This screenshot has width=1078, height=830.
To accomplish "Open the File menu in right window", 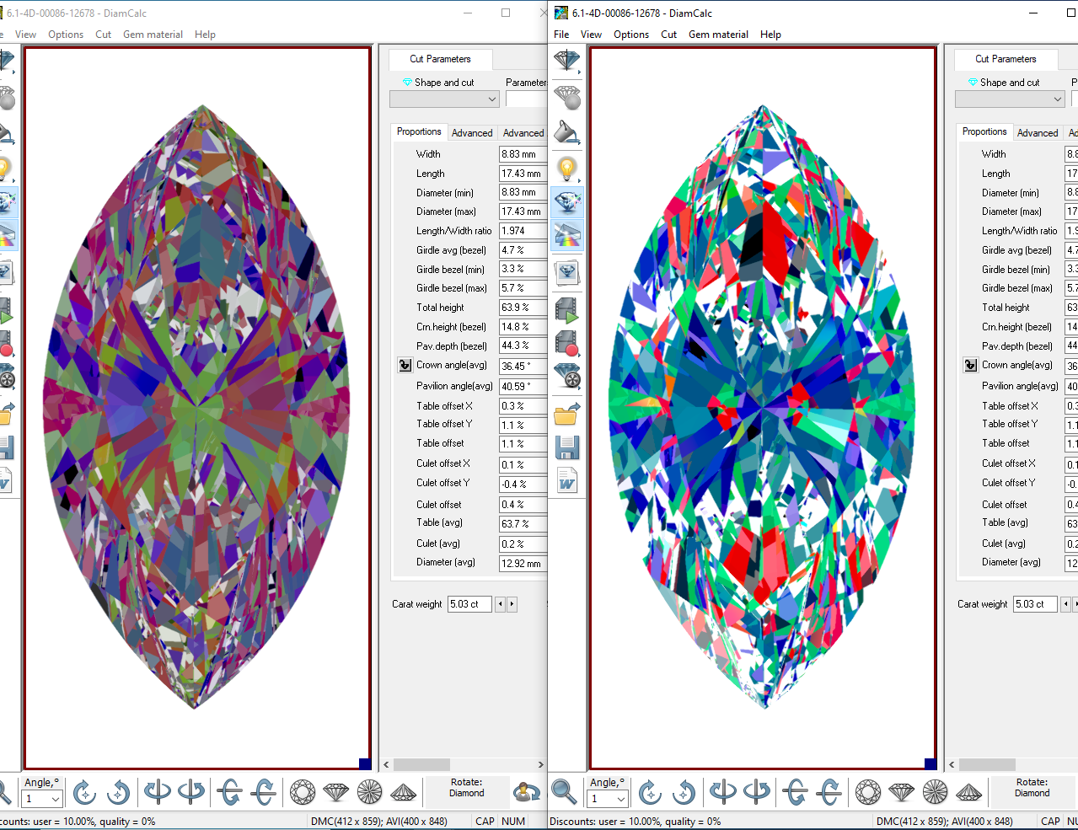I will [x=561, y=35].
